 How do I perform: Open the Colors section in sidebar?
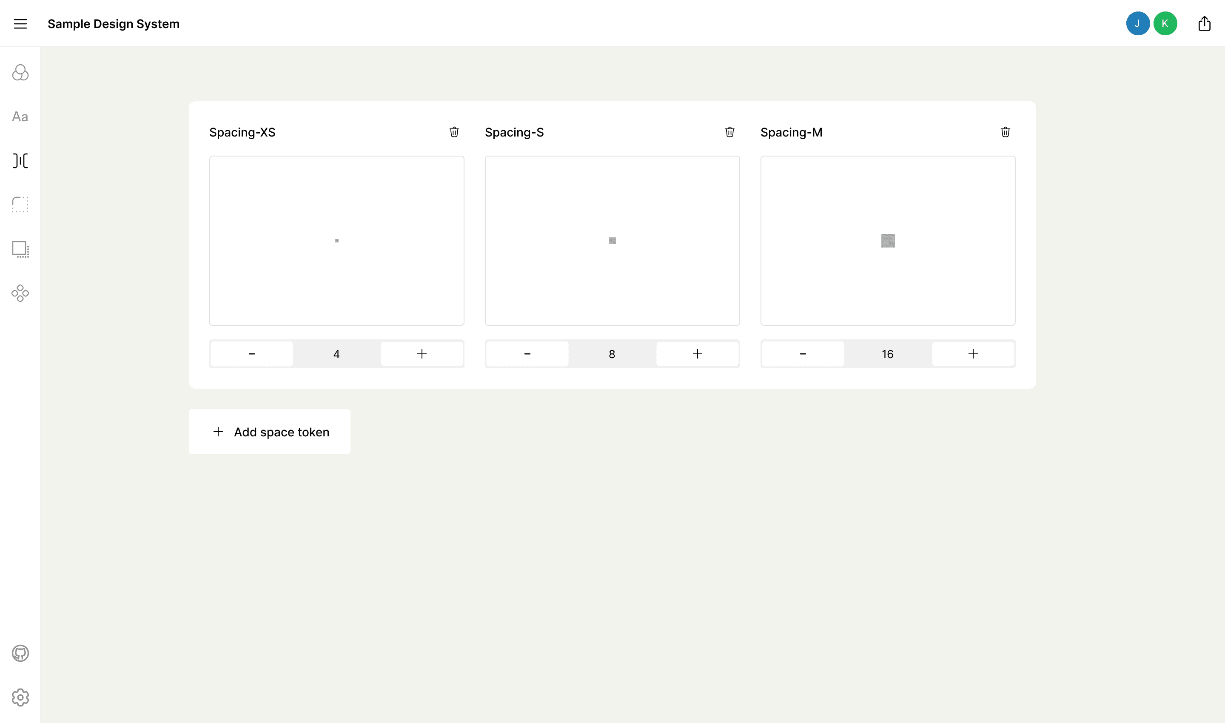click(20, 73)
